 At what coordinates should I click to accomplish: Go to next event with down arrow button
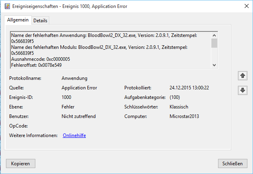pos(241,90)
